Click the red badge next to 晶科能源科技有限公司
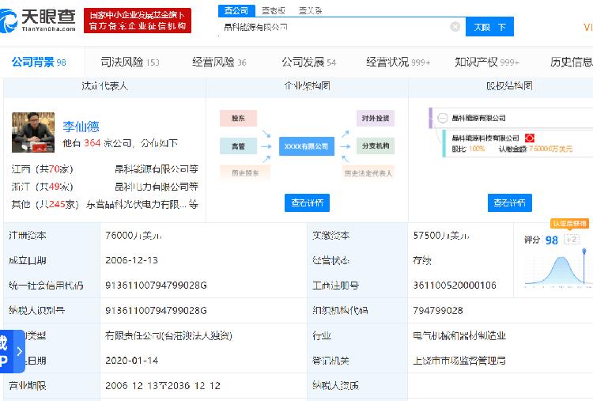 [530, 138]
